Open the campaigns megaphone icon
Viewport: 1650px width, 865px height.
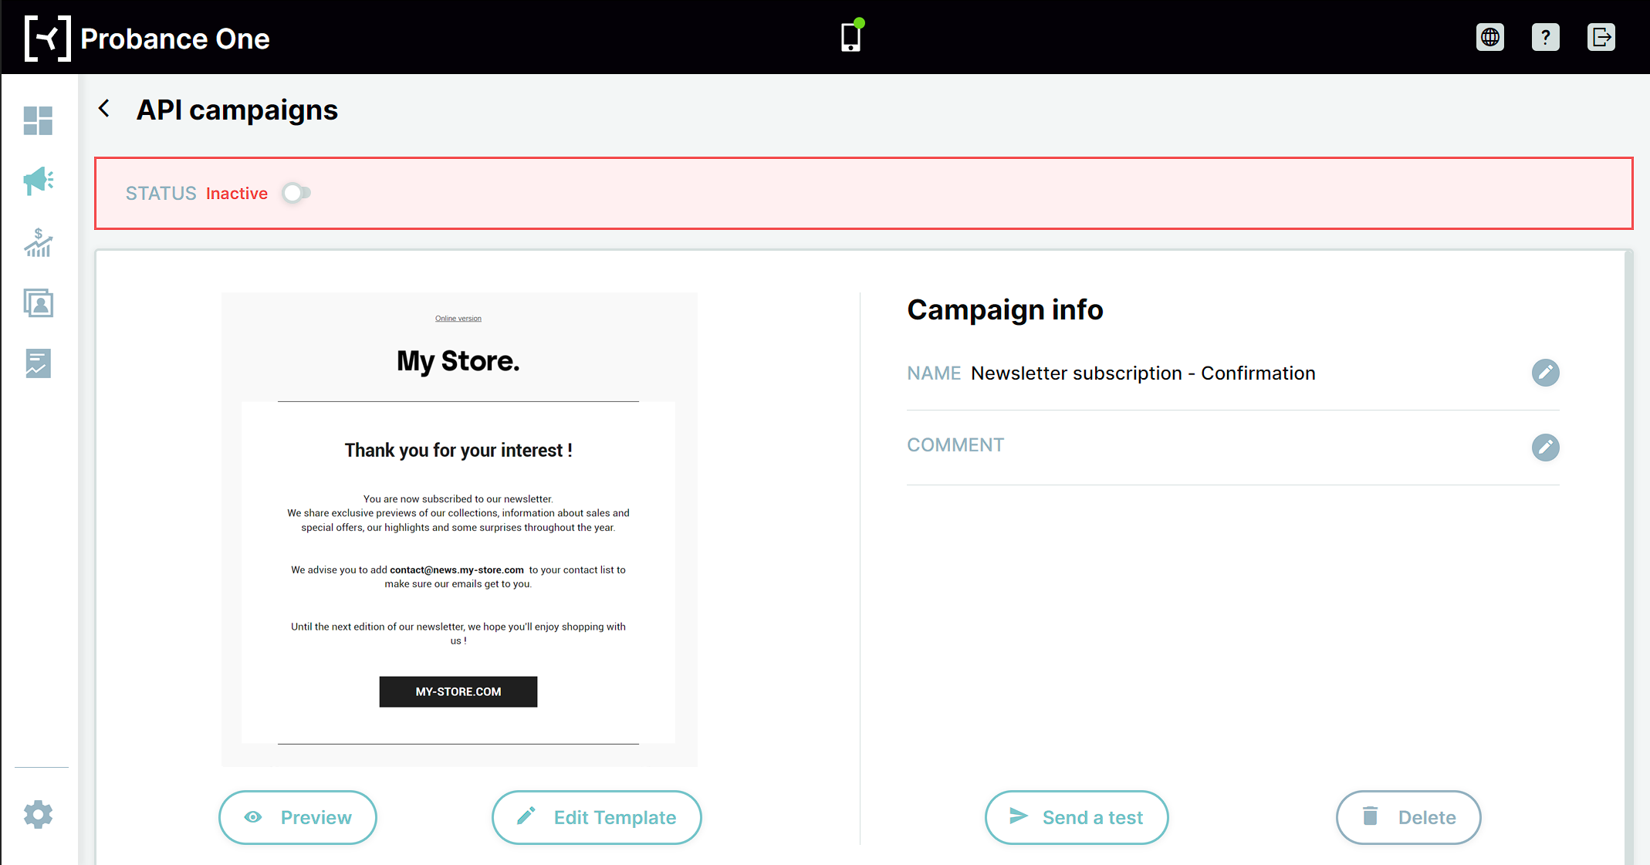[38, 181]
